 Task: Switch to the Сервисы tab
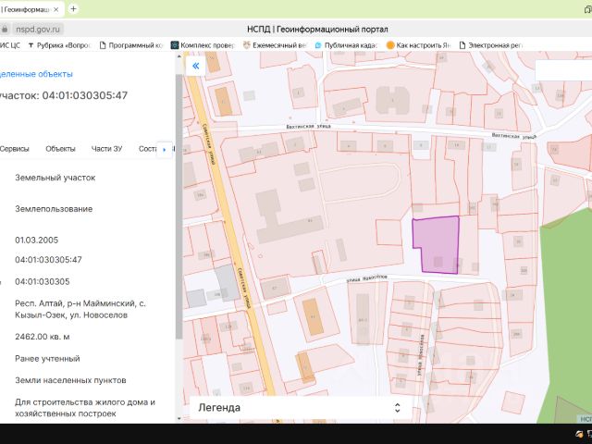point(14,149)
